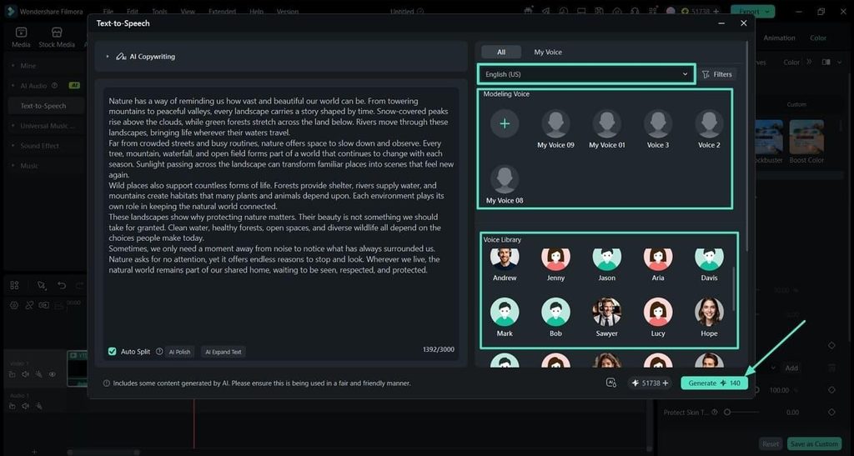
Task: Open the AI image icon beside credits
Action: pos(611,383)
